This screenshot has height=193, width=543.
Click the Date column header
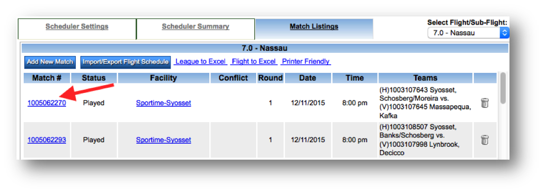[x=308, y=78]
